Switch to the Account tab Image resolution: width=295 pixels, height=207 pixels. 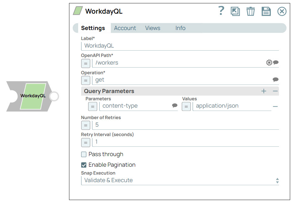[125, 28]
